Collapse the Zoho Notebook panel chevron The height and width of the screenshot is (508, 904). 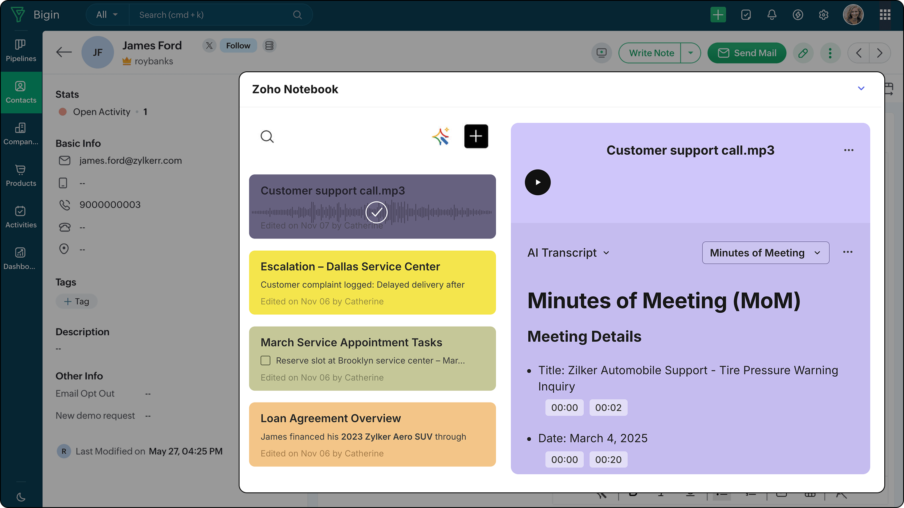pyautogui.click(x=861, y=88)
